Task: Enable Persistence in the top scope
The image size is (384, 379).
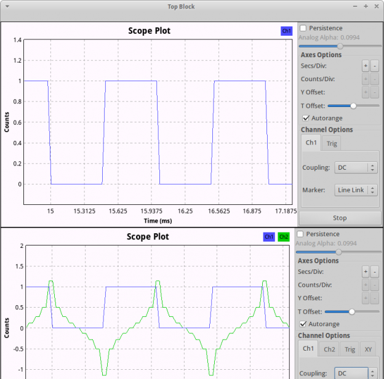Action: [x=303, y=28]
